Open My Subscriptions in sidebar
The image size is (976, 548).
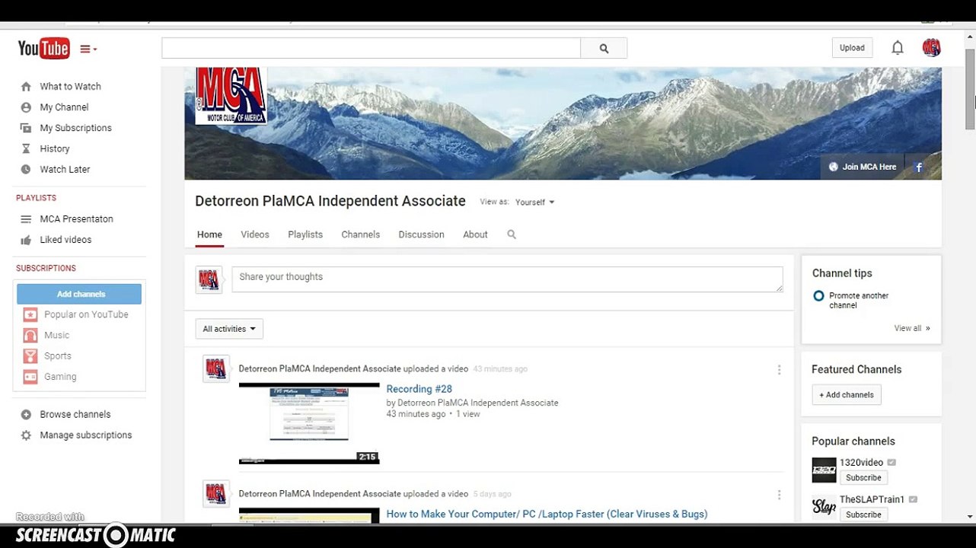[x=75, y=128]
